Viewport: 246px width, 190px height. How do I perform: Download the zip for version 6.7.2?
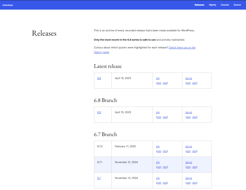coord(158,146)
